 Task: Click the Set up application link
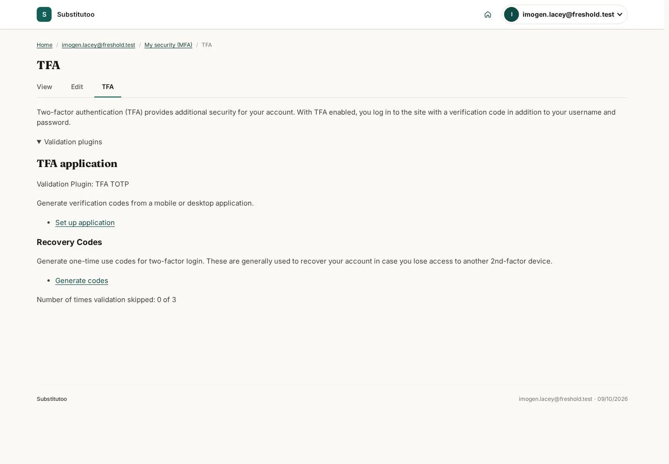(x=85, y=223)
